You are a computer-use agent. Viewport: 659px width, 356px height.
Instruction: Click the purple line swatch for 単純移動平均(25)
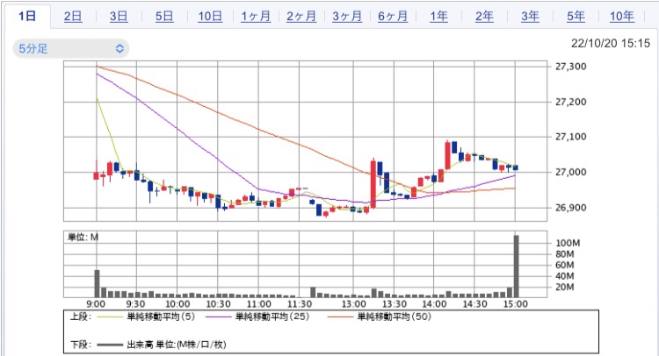pyautogui.click(x=218, y=317)
